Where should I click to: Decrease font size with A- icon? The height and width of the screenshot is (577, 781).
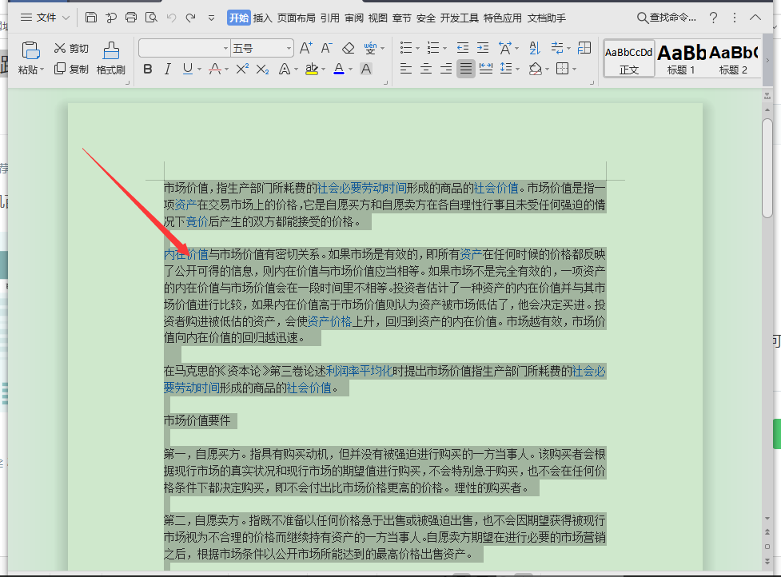coord(326,48)
